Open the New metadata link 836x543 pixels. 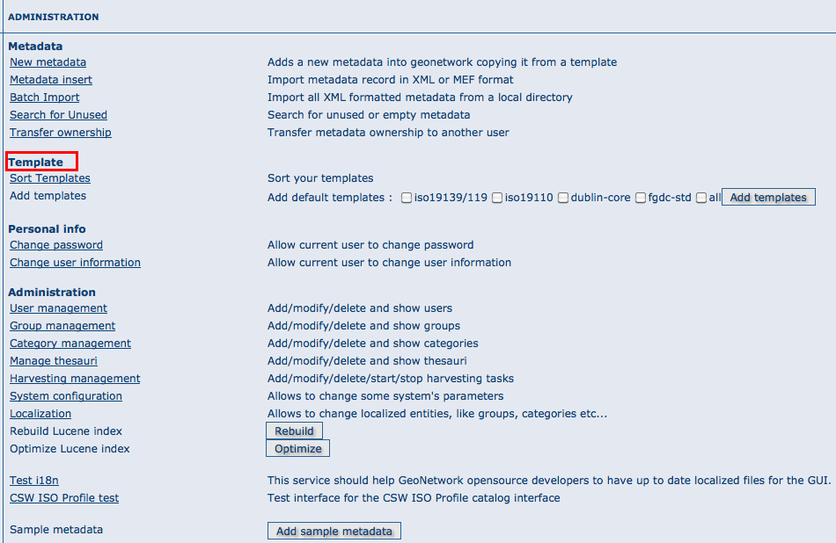(x=48, y=62)
